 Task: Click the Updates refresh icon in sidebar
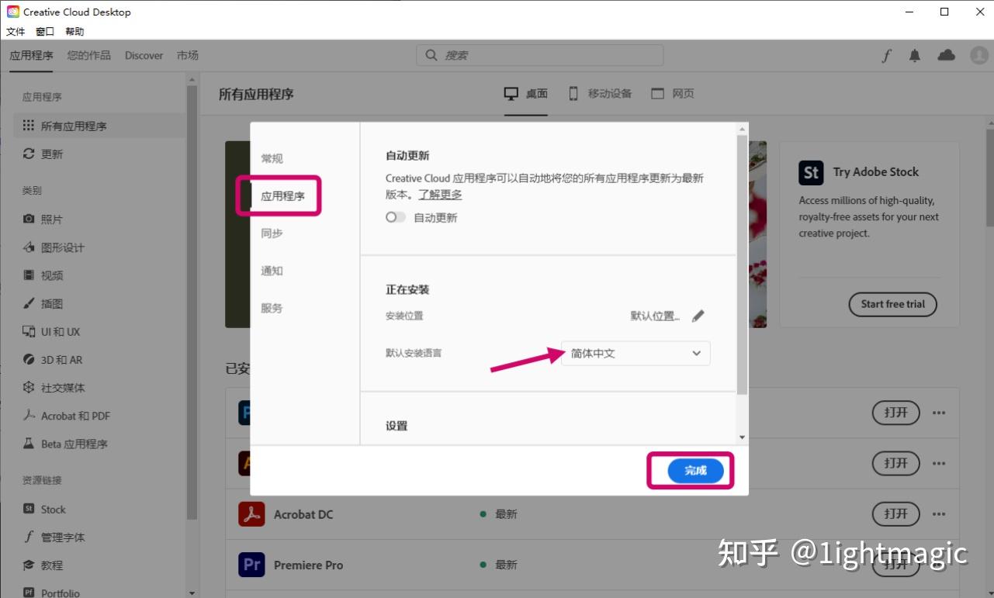coord(29,154)
